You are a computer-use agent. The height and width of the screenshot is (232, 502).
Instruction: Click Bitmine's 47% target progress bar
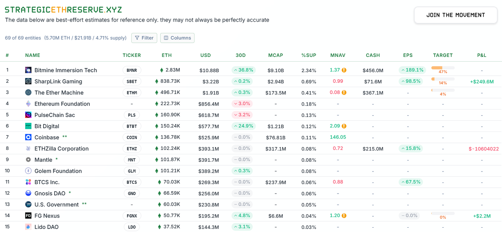(442, 68)
